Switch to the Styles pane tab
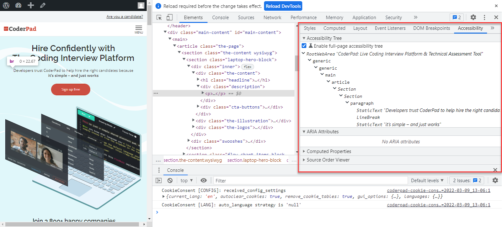The height and width of the screenshot is (227, 502). (310, 28)
